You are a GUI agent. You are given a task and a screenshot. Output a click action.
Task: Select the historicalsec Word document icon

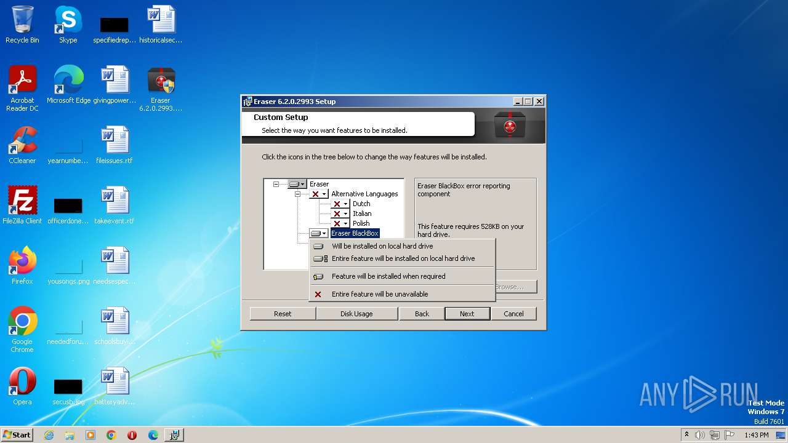(161, 25)
